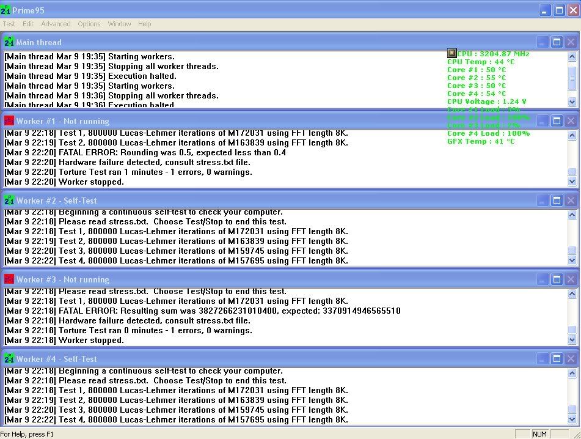Maximize the Worker #1 window
The height and width of the screenshot is (439, 581).
pos(557,121)
